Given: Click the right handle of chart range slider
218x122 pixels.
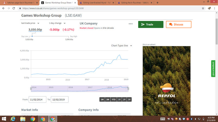Looking at the screenshot, I should tap(128, 89).
